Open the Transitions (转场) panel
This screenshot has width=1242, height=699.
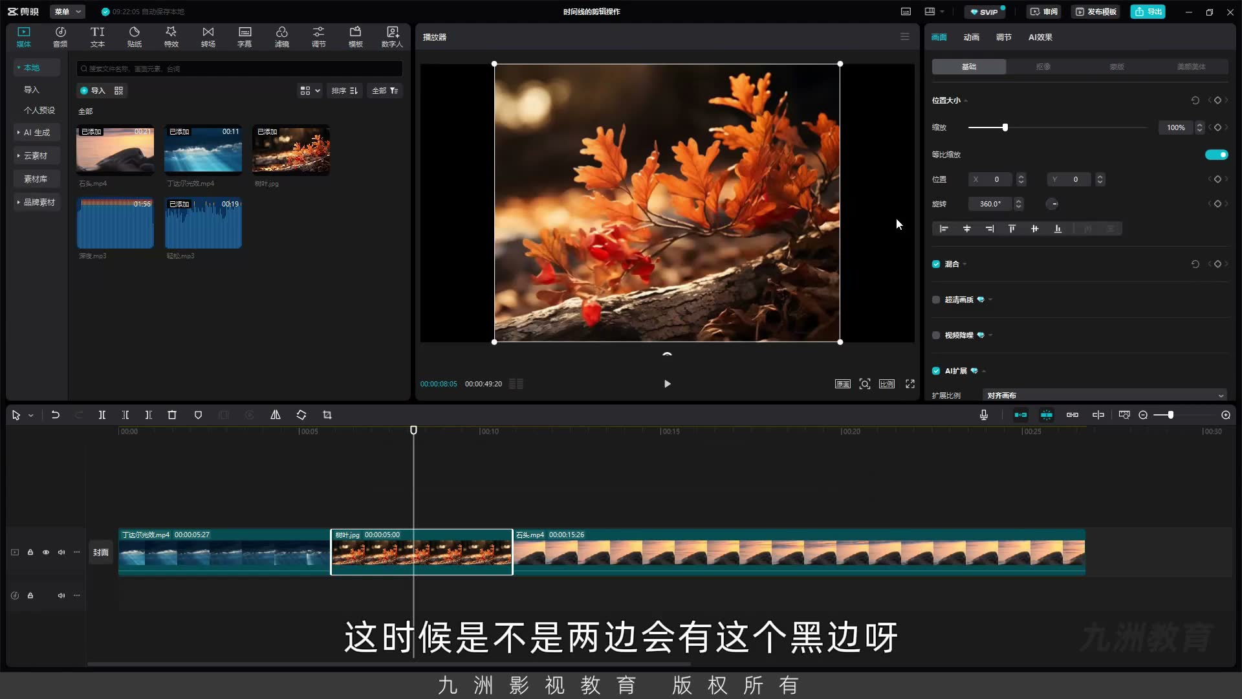[x=208, y=37]
